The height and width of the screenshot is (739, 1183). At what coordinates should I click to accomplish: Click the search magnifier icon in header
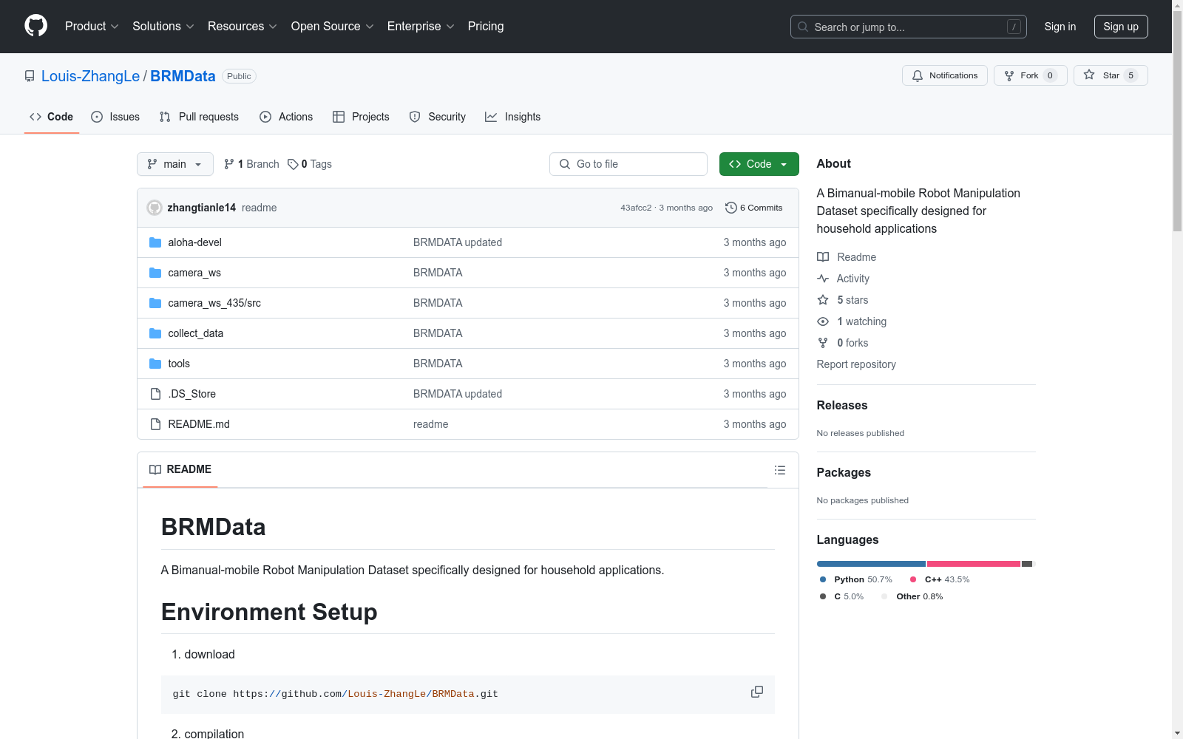(x=803, y=27)
